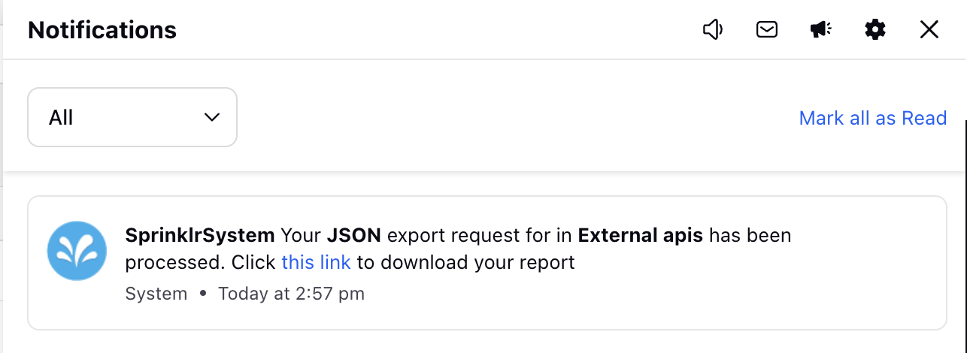Click the bold "External apis" text
Viewport: 967px width, 353px height.
(x=641, y=235)
